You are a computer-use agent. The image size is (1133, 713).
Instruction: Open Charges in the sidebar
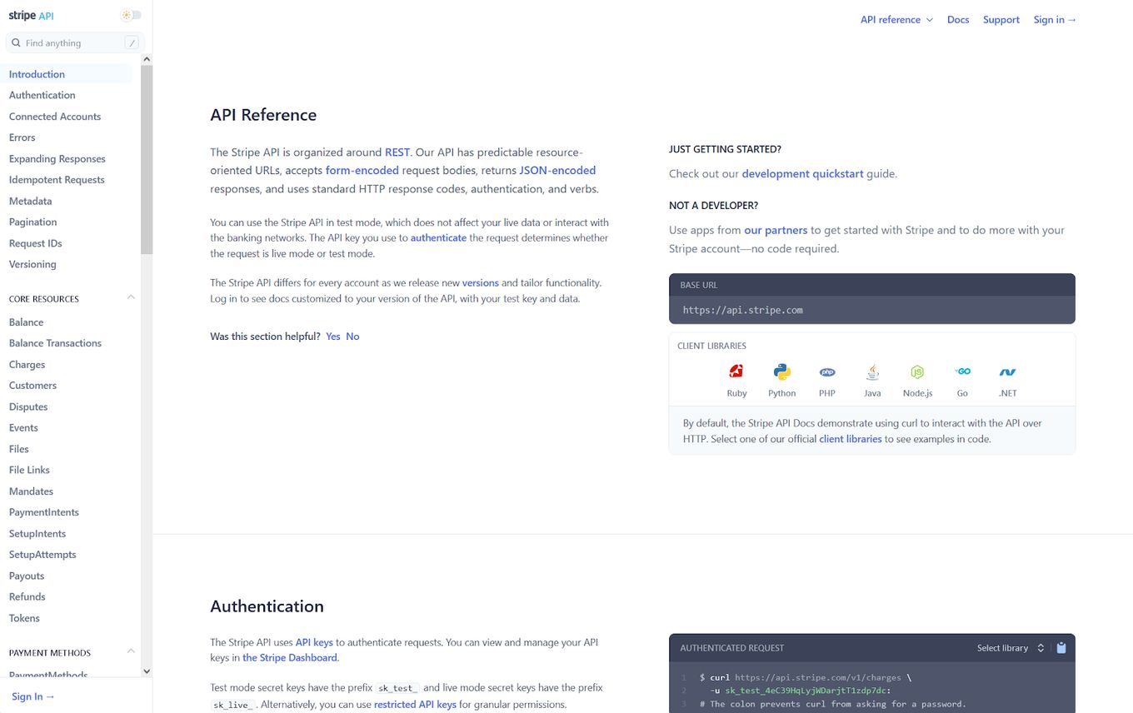point(27,364)
